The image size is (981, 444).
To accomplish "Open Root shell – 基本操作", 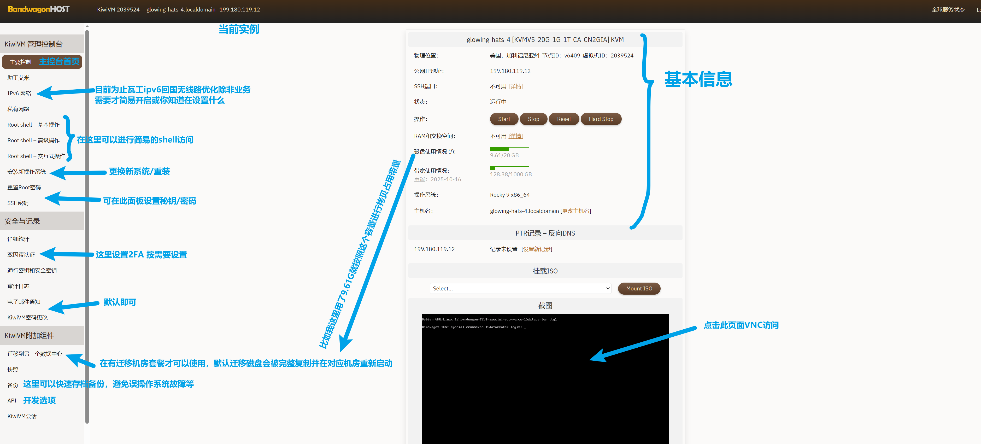I will pos(33,125).
